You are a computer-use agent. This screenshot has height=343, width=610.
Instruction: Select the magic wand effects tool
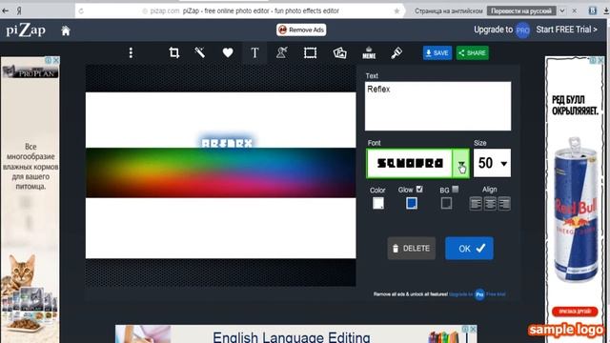[200, 53]
